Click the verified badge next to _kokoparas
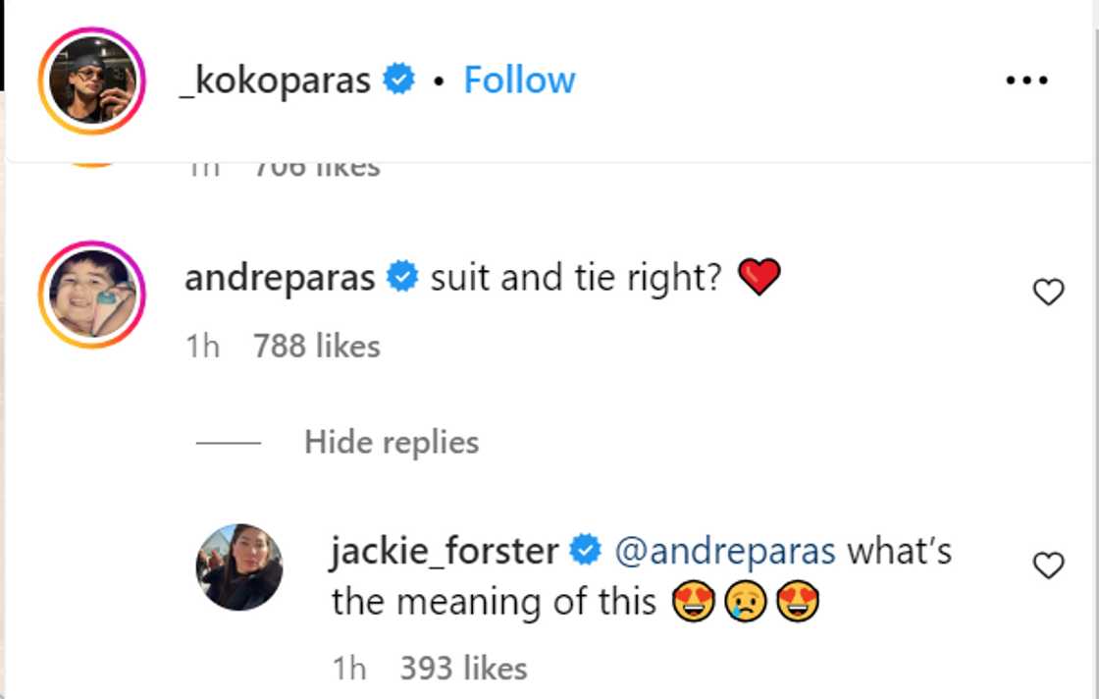The height and width of the screenshot is (699, 1099). (398, 81)
